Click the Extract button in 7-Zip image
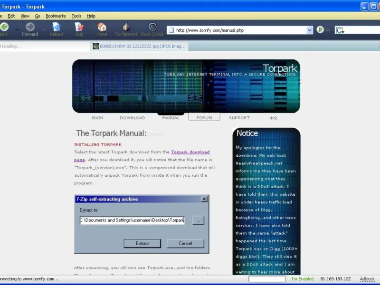This screenshot has width=380, height=285. click(142, 243)
